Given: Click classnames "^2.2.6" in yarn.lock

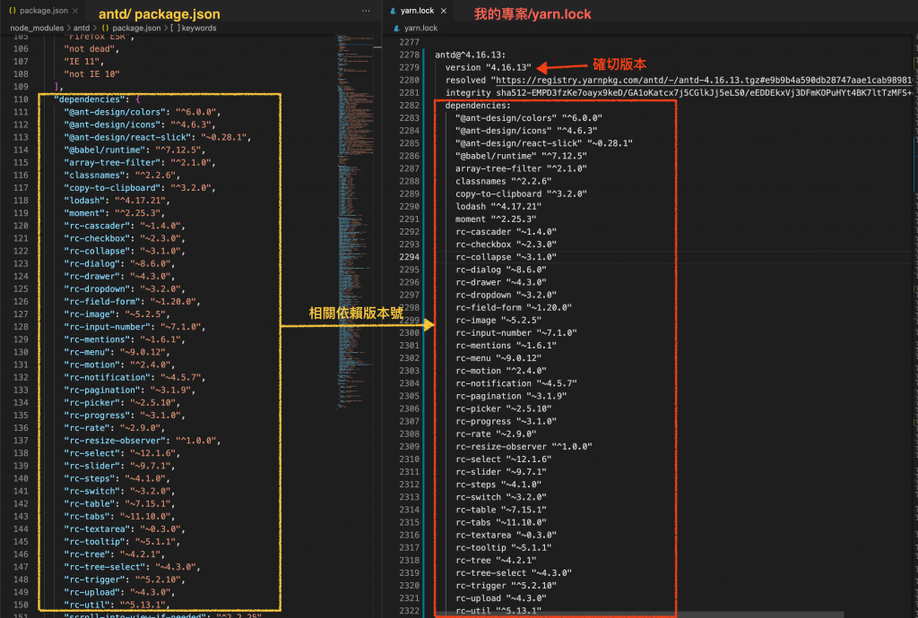Looking at the screenshot, I should (504, 181).
